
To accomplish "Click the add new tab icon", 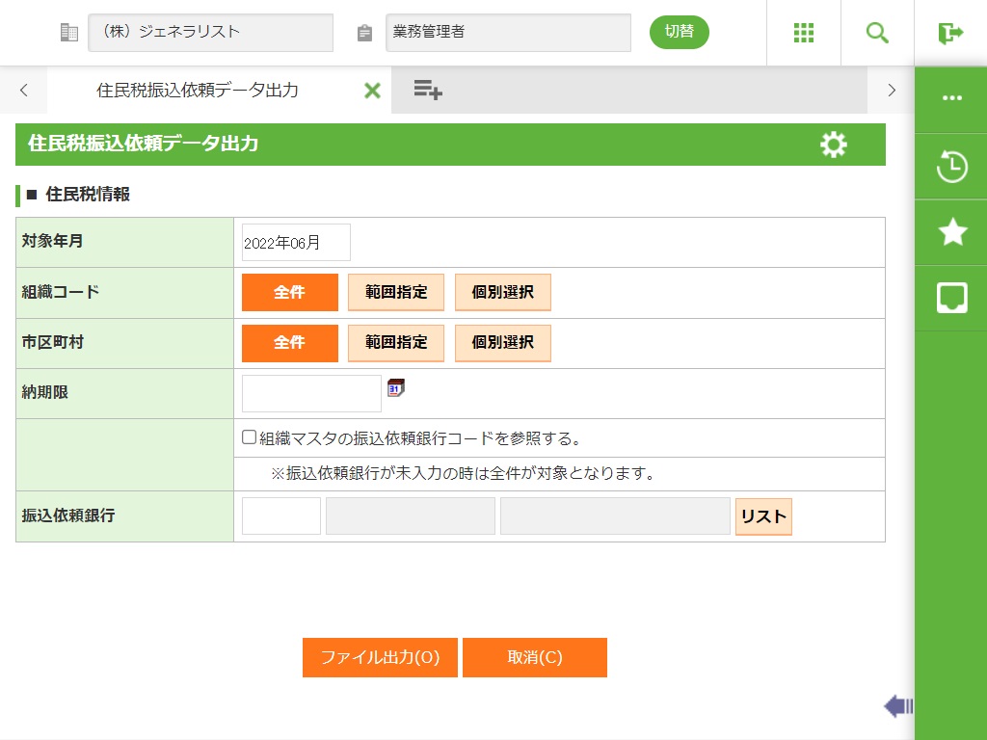I will (428, 91).
